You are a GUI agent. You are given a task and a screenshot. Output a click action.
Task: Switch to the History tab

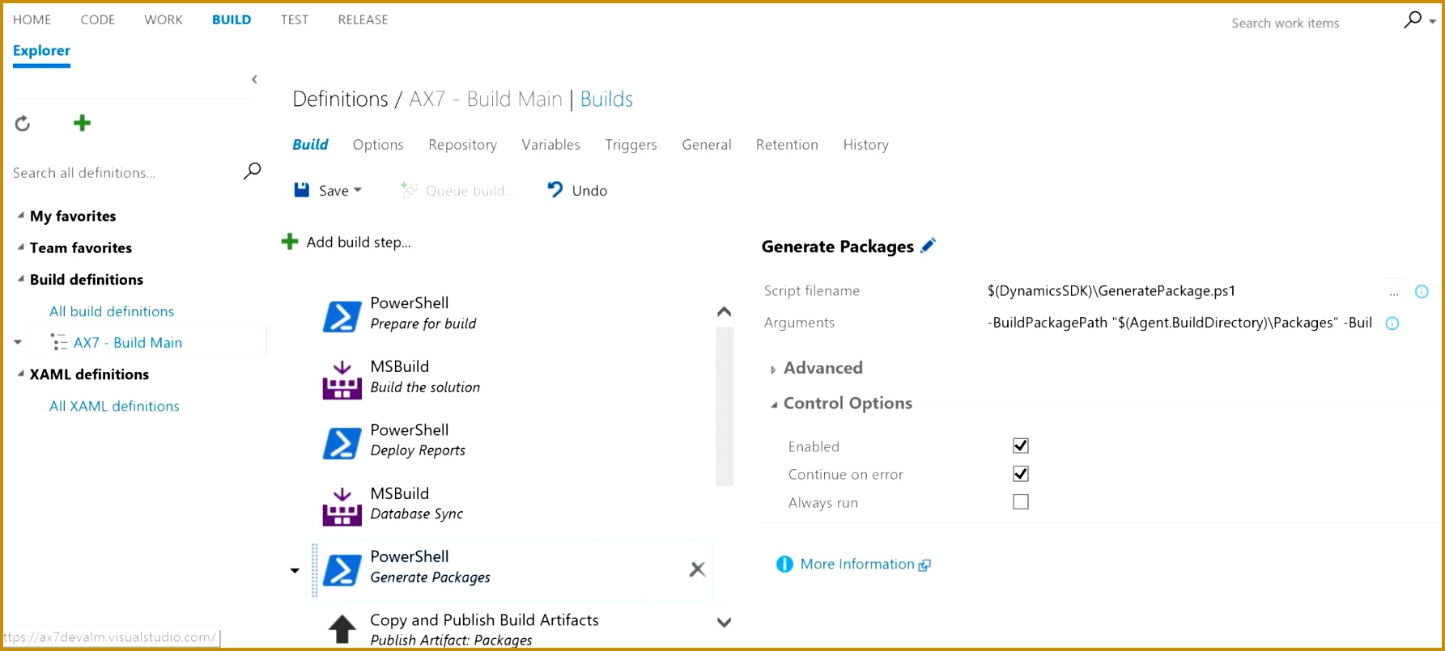coord(865,145)
